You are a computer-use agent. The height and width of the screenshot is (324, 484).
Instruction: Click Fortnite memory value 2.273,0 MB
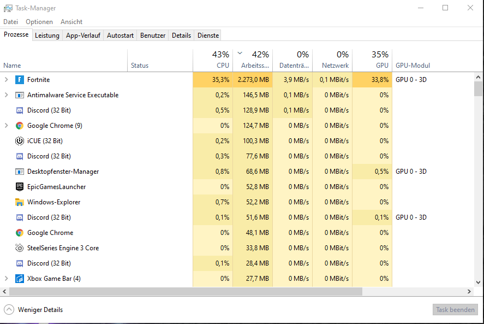[x=253, y=80]
